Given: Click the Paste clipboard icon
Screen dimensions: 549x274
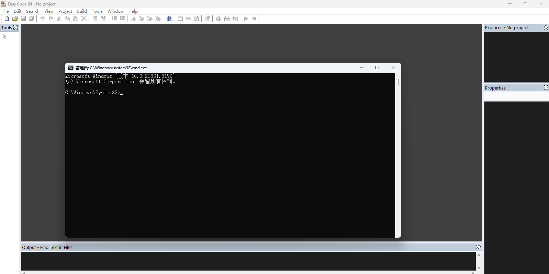Looking at the screenshot, I should pyautogui.click(x=76, y=19).
